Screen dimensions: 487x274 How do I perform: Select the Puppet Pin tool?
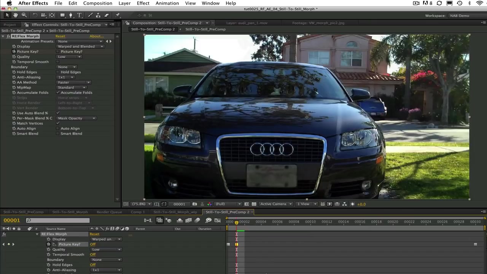click(x=118, y=15)
